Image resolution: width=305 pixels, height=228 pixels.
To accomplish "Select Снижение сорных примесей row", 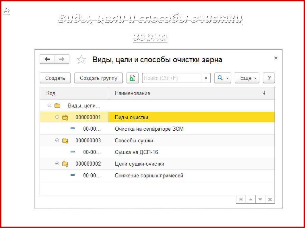I will pos(157,175).
